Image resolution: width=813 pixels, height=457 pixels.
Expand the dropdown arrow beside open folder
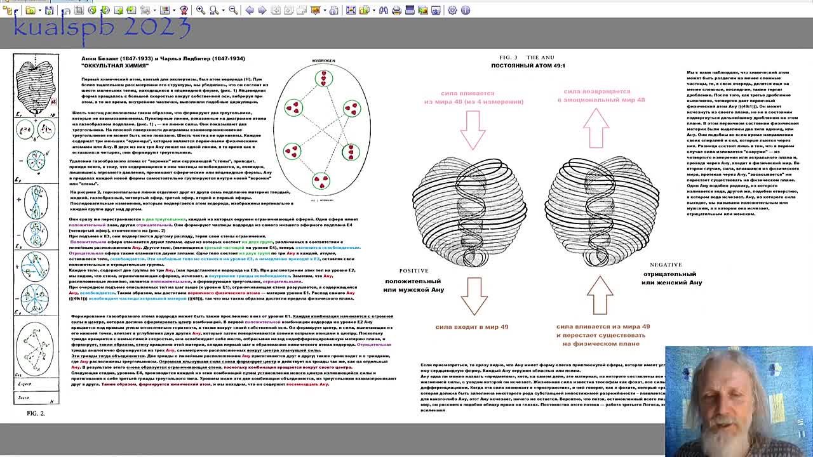pyautogui.click(x=39, y=10)
